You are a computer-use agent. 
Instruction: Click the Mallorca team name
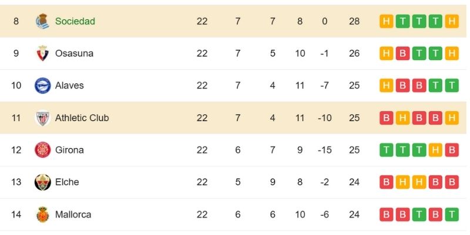73,214
